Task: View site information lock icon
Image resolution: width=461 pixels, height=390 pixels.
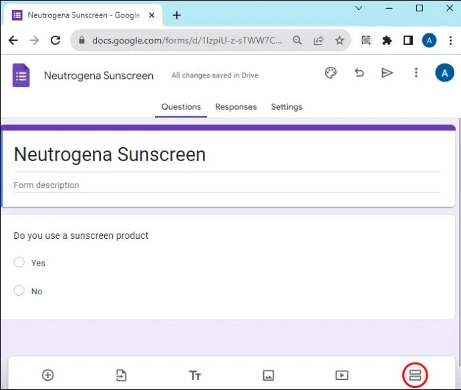Action: pyautogui.click(x=82, y=40)
